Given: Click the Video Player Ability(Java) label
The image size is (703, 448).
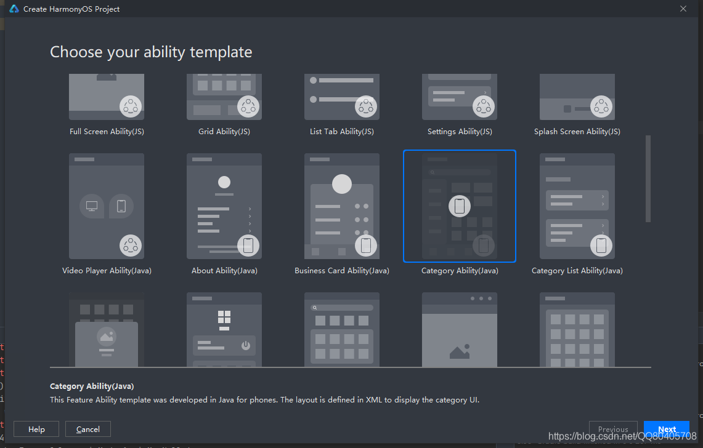Looking at the screenshot, I should [x=107, y=271].
